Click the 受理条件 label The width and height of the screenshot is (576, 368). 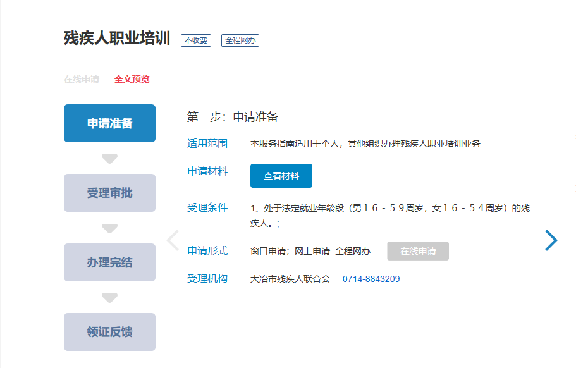[x=207, y=207]
